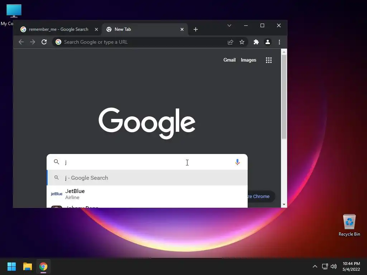Image resolution: width=367 pixels, height=275 pixels.
Task: Open the clock showing 10:44 PM
Action: [351, 266]
